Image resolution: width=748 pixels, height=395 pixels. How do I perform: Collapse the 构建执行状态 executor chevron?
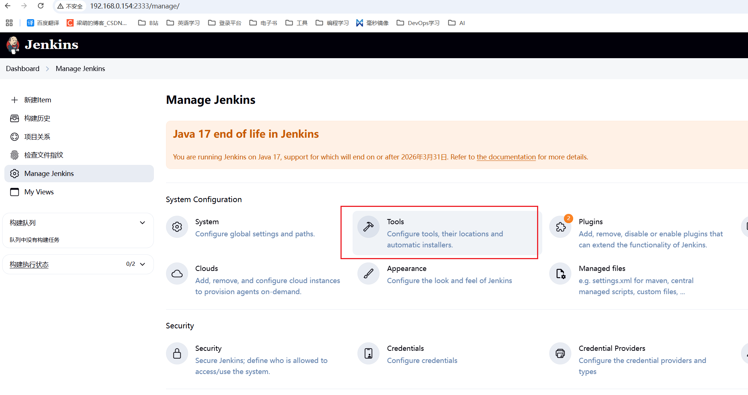(x=143, y=264)
